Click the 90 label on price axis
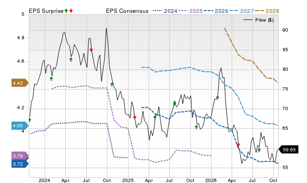This screenshot has width=307, height=183. [x=285, y=30]
